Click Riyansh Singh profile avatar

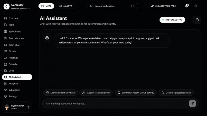pyautogui.click(x=7, y=107)
